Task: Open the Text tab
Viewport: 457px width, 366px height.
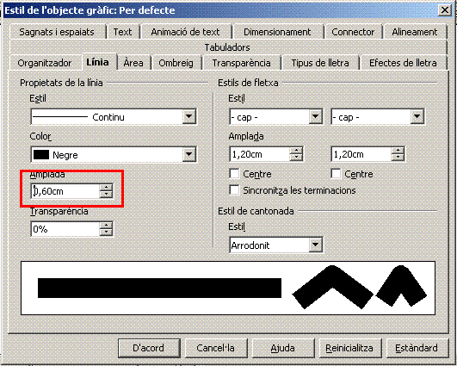Action: coord(122,32)
